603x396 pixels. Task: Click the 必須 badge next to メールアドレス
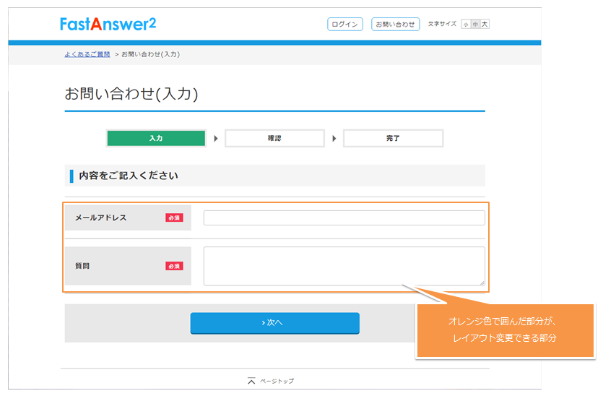174,218
